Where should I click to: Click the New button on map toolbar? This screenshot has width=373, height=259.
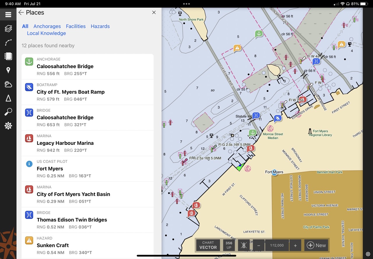click(x=316, y=245)
